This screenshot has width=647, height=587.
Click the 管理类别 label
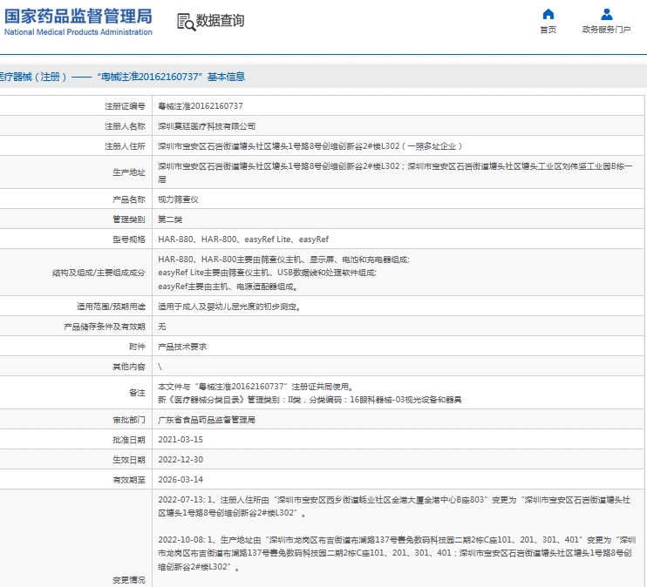[129, 219]
